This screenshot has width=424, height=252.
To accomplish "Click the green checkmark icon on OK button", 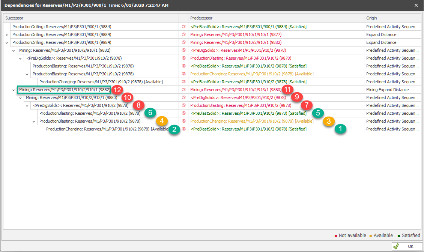I will (396, 246).
